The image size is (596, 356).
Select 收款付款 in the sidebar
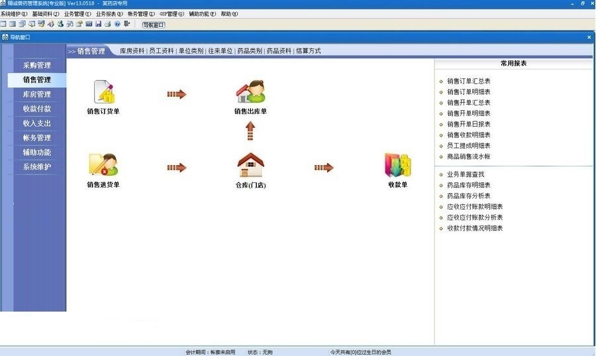tap(37, 109)
